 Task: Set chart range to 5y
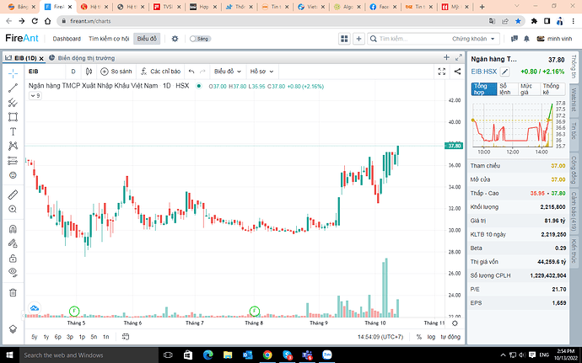pos(35,337)
